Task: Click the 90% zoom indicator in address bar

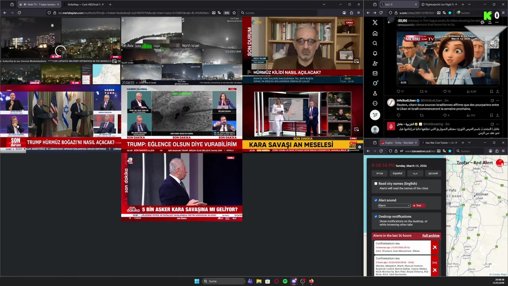Action: point(226,13)
